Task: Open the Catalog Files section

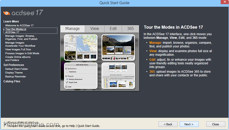Action: 12,81
